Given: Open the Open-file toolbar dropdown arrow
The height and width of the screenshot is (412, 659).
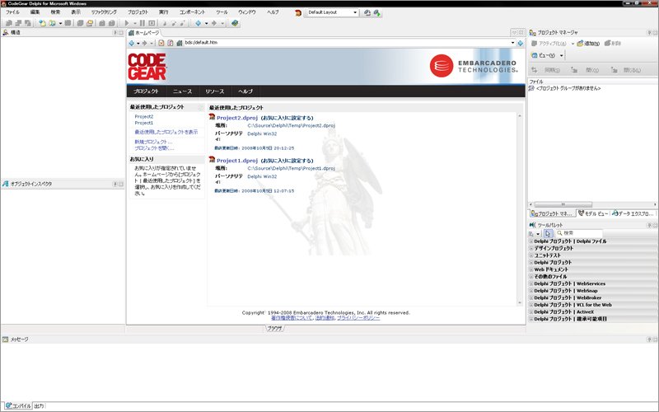Looking at the screenshot, I should (x=60, y=23).
